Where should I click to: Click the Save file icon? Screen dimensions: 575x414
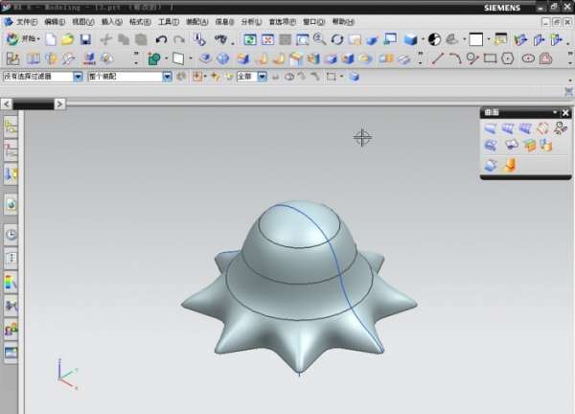[85, 39]
